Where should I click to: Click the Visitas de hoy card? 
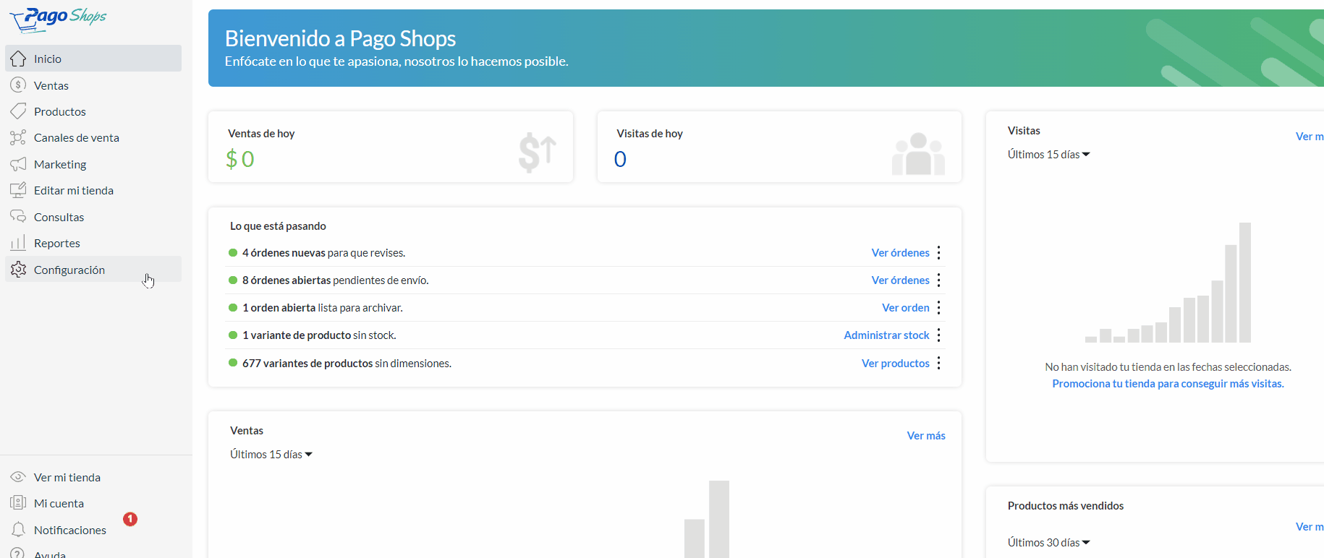[x=779, y=147]
